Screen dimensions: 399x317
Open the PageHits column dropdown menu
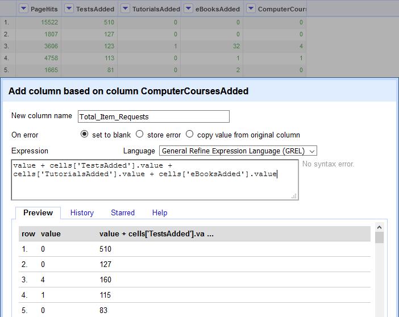[x=23, y=9]
